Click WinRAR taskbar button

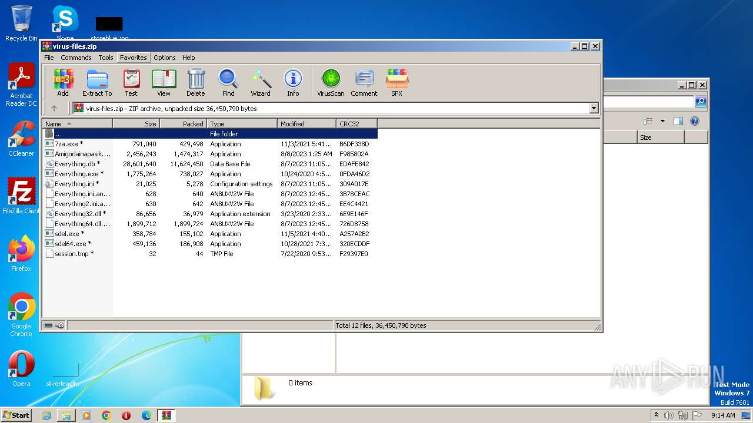coord(166,415)
